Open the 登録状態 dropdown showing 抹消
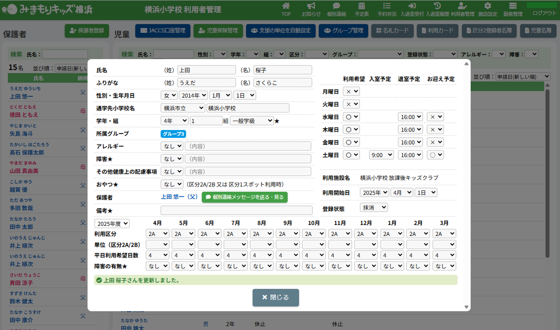Viewport: 560px width, 330px height. coord(374,207)
